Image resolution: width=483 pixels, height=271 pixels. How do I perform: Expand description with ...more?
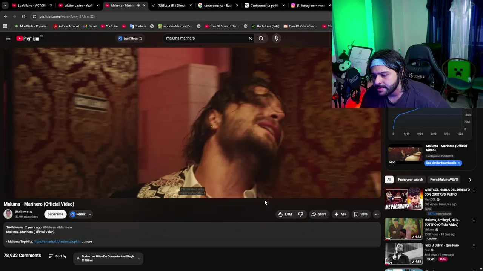[87, 242]
